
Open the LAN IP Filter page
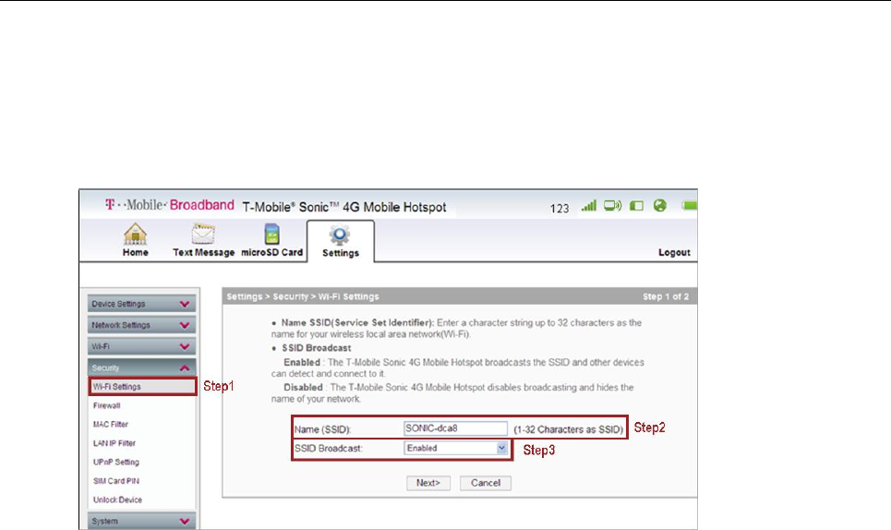(x=114, y=443)
